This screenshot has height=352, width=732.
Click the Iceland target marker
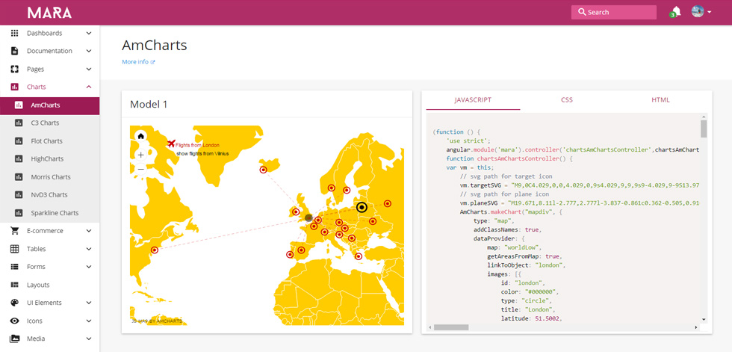point(263,170)
